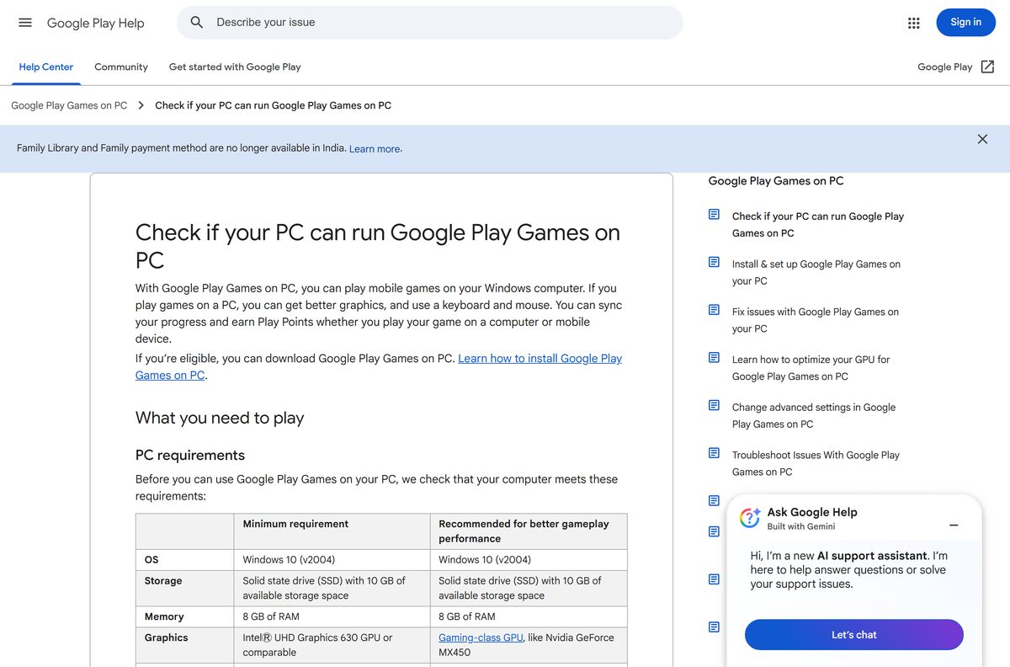Open Change advanced settings article
The width and height of the screenshot is (1010, 667).
pyautogui.click(x=814, y=415)
